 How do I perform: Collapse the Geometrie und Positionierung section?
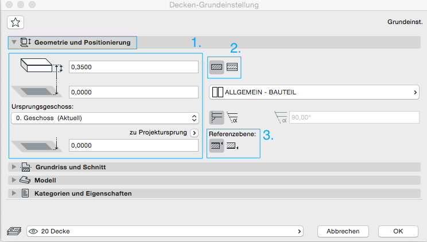pyautogui.click(x=14, y=42)
